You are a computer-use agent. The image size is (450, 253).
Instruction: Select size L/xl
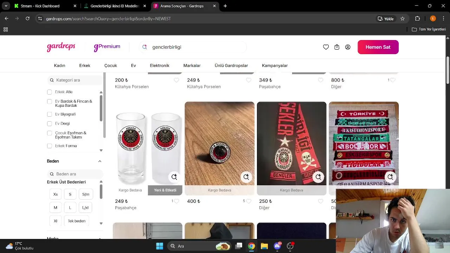(x=85, y=208)
